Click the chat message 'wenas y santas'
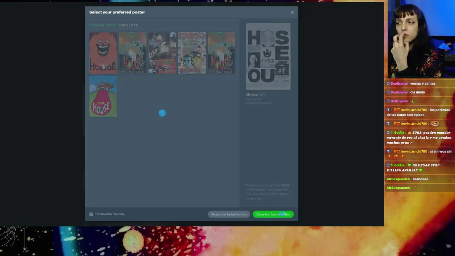This screenshot has width=455, height=256. [x=423, y=84]
